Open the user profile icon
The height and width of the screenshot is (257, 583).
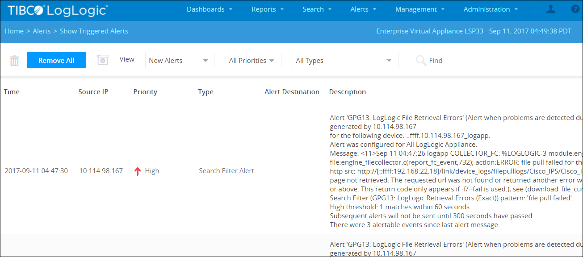point(551,9)
